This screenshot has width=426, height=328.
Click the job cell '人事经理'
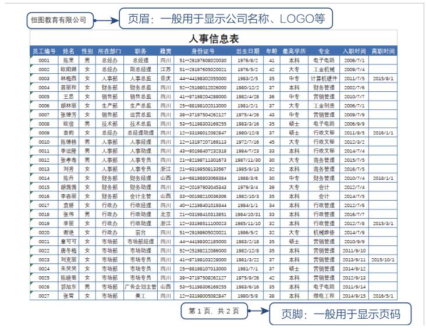140,142
